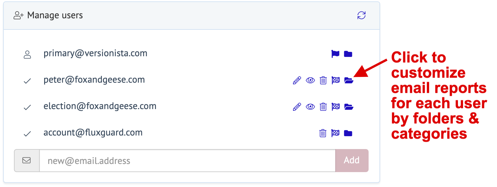This screenshot has height=187, width=497.
Task: Click checkered flag for account@fluxguard.com
Action: click(x=335, y=133)
